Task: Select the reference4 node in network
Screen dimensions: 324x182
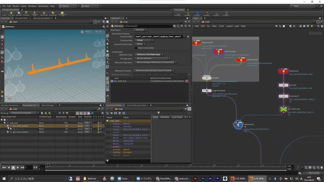Action: click(283, 71)
